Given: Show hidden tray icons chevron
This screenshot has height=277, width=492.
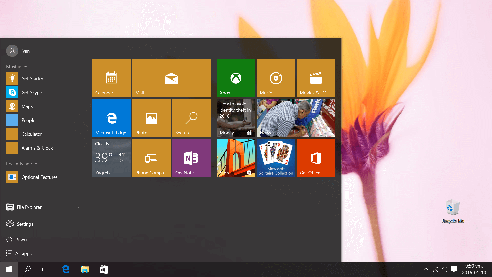Looking at the screenshot, I should [426, 269].
